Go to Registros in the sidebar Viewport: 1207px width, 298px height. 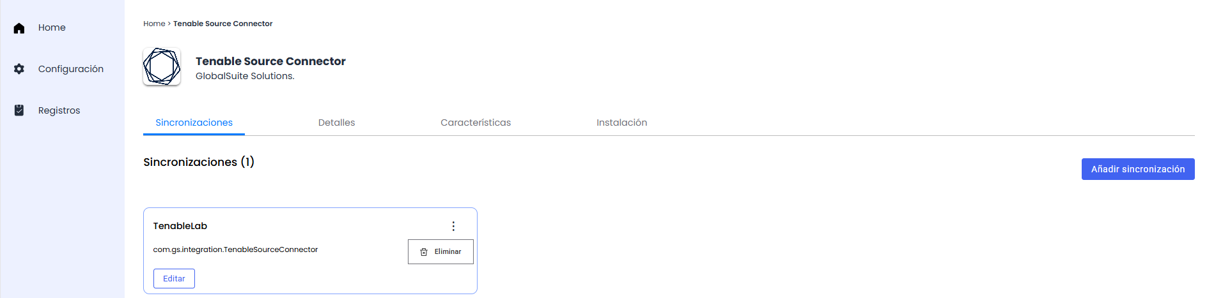59,110
